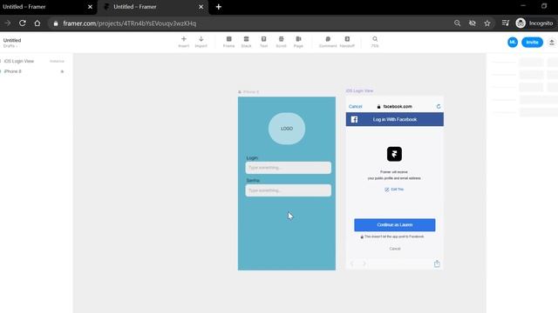Click the Incognito profile button
The image size is (558, 313).
(534, 23)
